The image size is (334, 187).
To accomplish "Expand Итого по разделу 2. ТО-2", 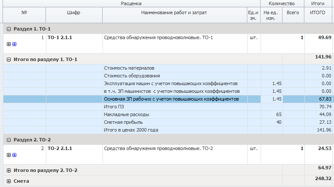I will point(9,170).
